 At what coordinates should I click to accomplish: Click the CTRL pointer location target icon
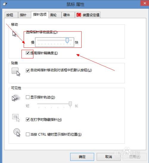tap(17, 132)
